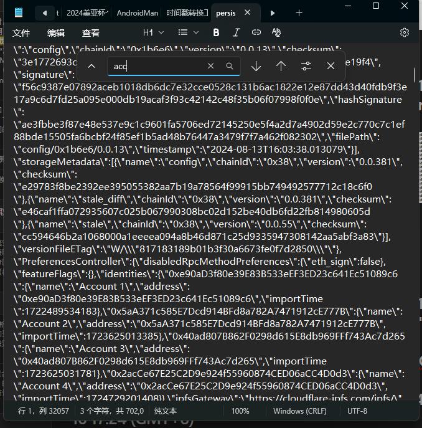This screenshot has width=422, height=428.
Task: Find previous match with up arrow
Action: pos(281,66)
